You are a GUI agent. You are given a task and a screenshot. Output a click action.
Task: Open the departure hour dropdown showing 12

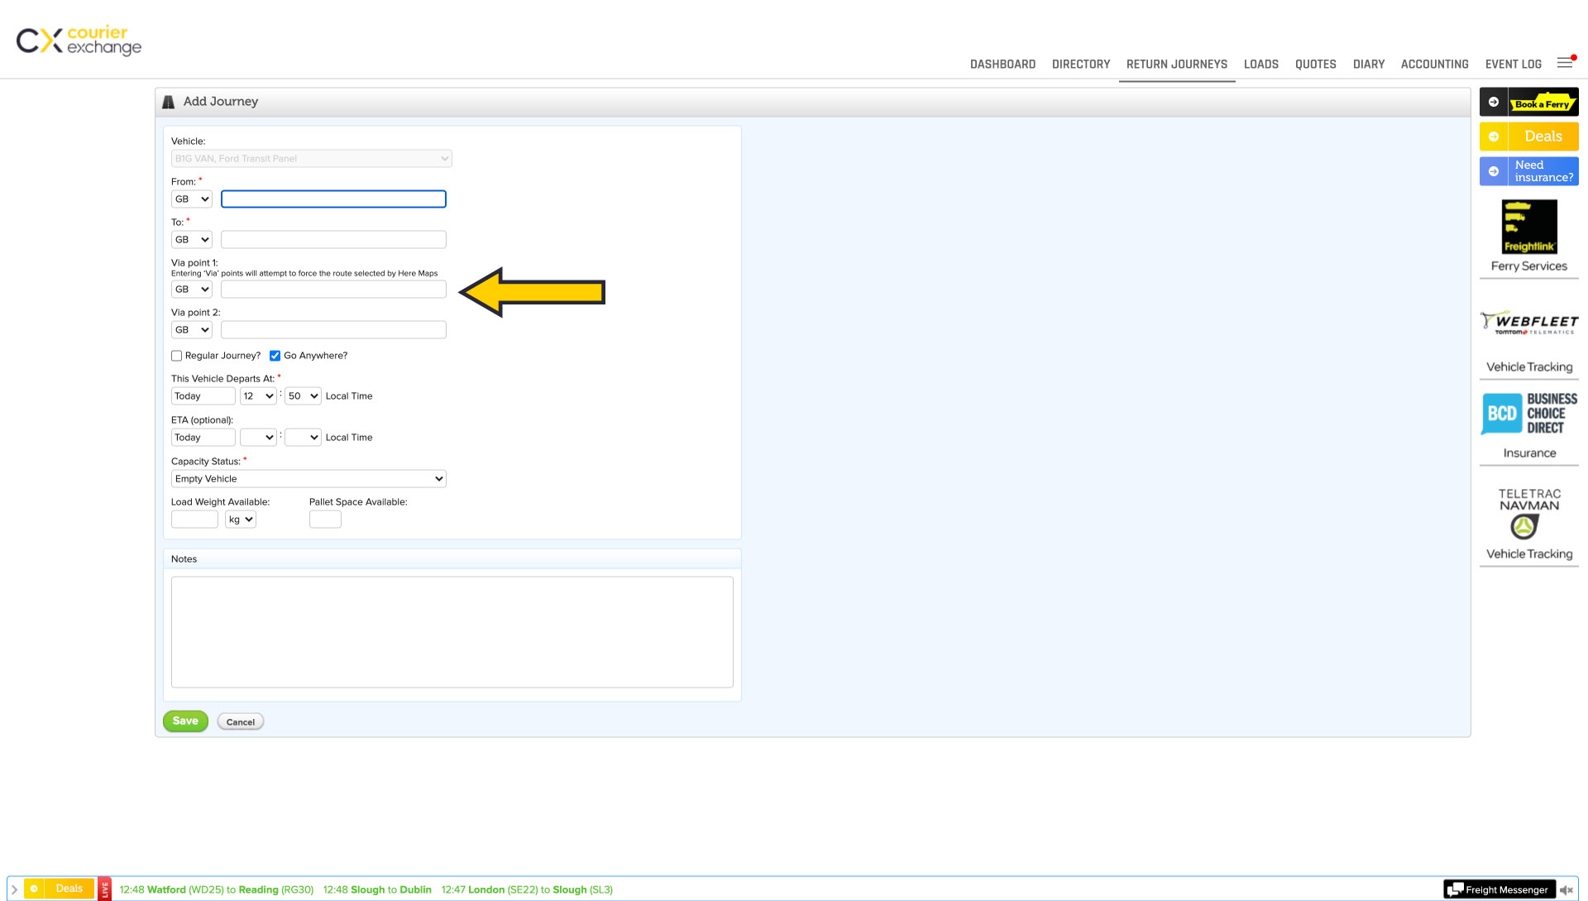pyautogui.click(x=258, y=395)
